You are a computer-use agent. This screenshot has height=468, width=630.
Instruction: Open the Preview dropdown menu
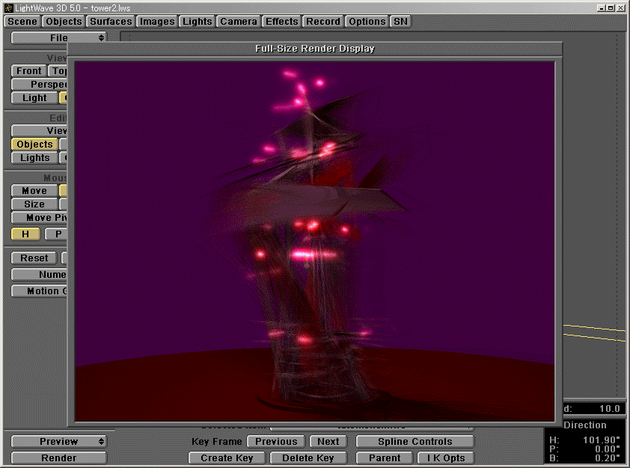coord(58,441)
